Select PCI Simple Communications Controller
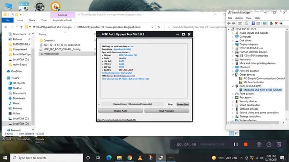The width and height of the screenshot is (289, 162). (264, 78)
